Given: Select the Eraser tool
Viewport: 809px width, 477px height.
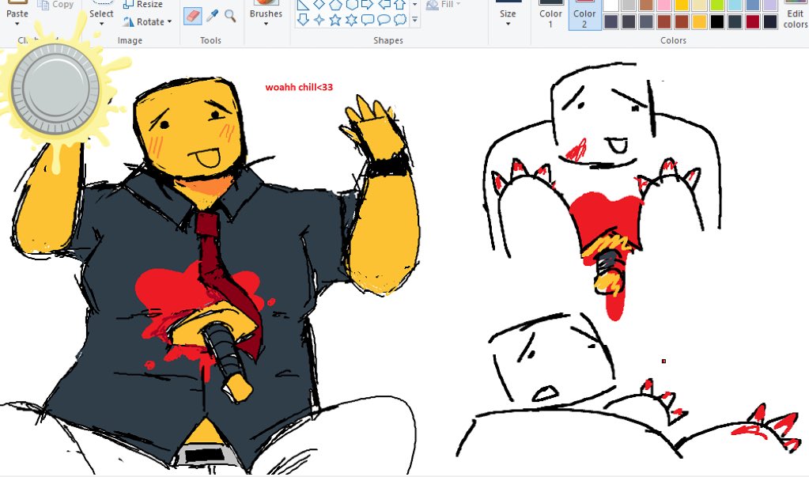Looking at the screenshot, I should tap(192, 16).
